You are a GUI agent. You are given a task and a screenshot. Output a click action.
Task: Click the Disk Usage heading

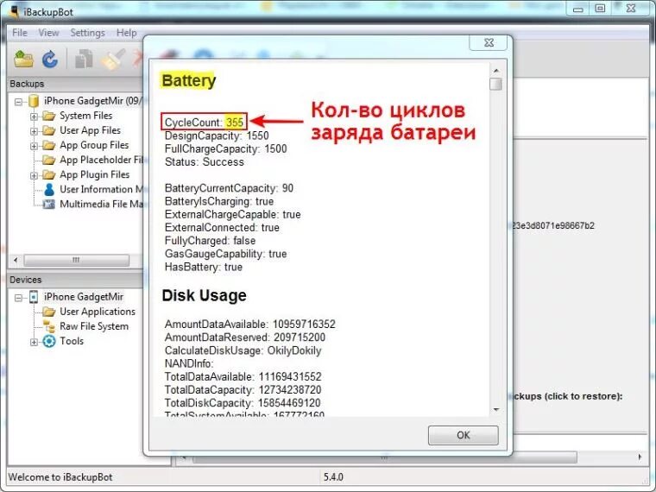click(x=205, y=296)
